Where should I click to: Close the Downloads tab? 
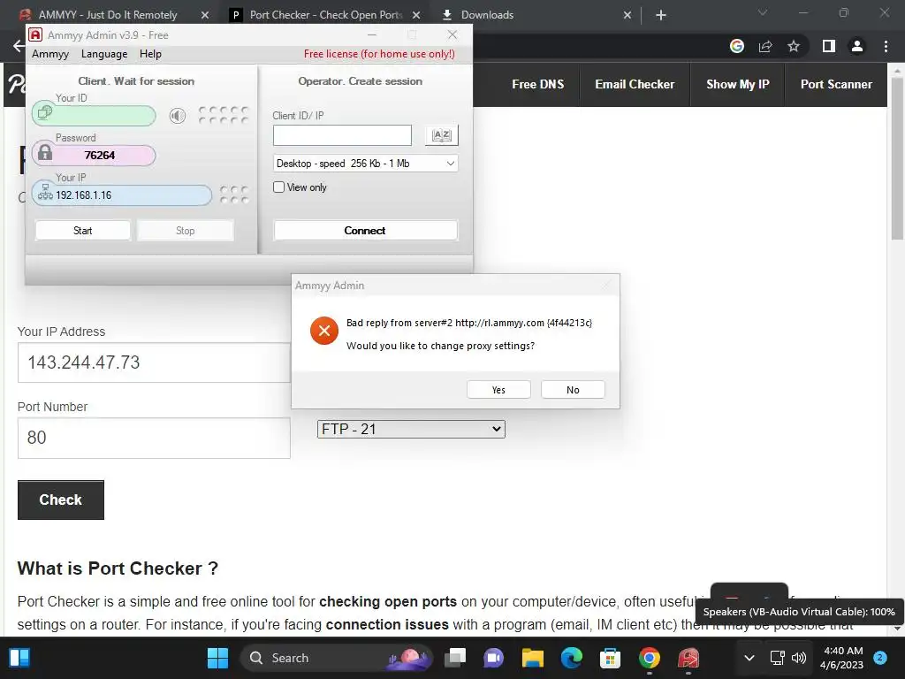tap(627, 15)
